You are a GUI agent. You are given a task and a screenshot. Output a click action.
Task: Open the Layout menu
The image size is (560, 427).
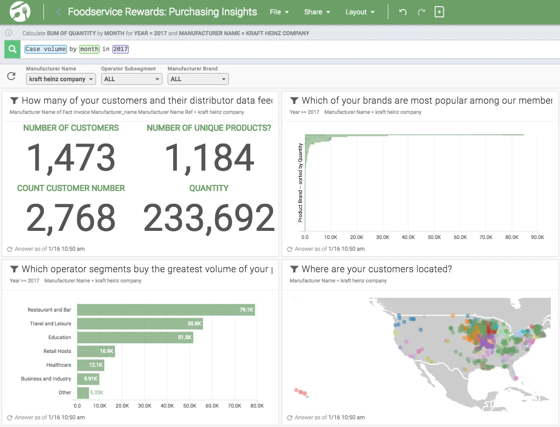[360, 12]
